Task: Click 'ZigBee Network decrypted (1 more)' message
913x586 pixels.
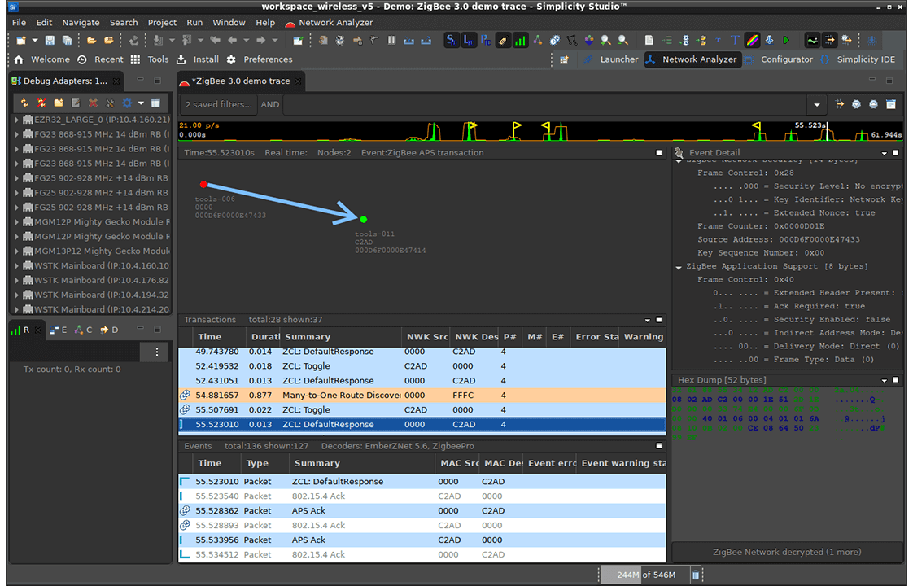Action: click(x=786, y=552)
